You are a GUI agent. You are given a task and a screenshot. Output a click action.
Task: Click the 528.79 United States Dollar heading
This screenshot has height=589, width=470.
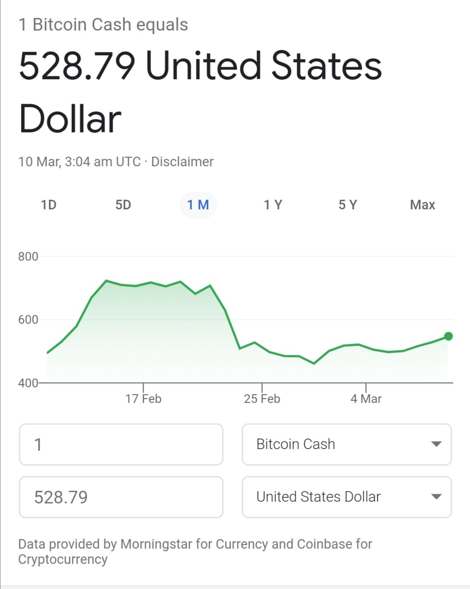click(200, 92)
